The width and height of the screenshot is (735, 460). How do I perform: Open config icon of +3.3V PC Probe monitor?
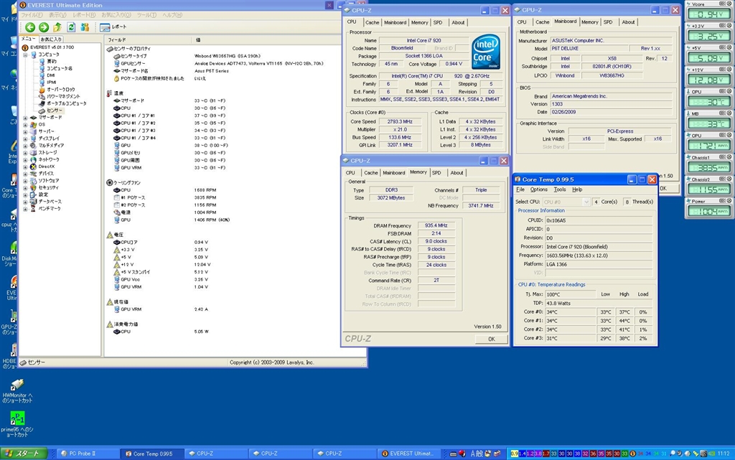pos(722,26)
